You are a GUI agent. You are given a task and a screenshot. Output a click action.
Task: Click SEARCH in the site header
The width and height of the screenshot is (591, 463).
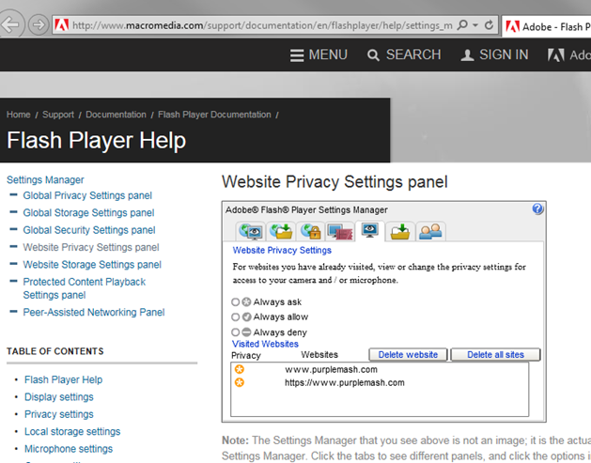pos(404,55)
